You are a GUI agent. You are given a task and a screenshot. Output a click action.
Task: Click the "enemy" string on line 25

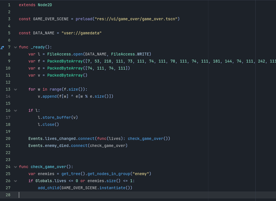coord(141,174)
